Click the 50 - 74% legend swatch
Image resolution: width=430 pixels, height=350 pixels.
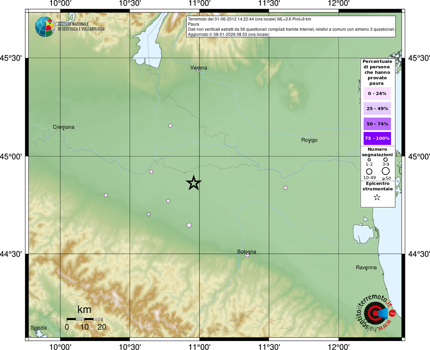coord(377,124)
